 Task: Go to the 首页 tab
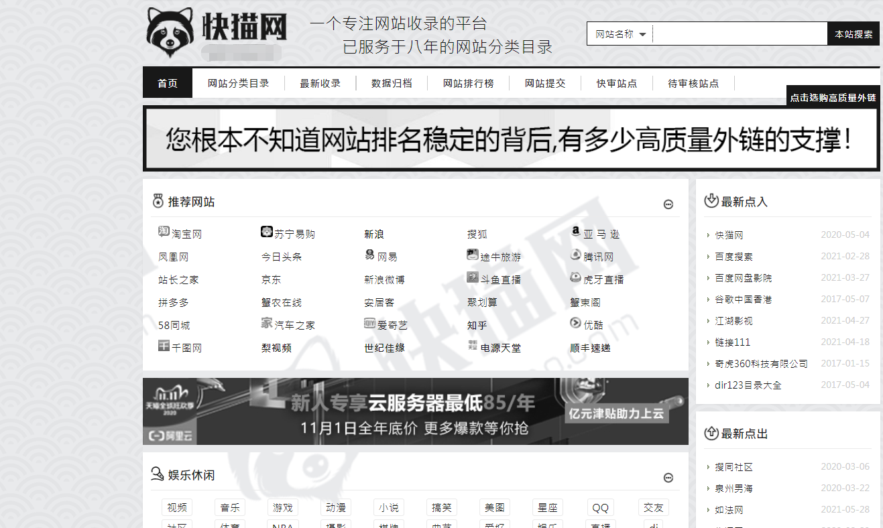coord(168,83)
